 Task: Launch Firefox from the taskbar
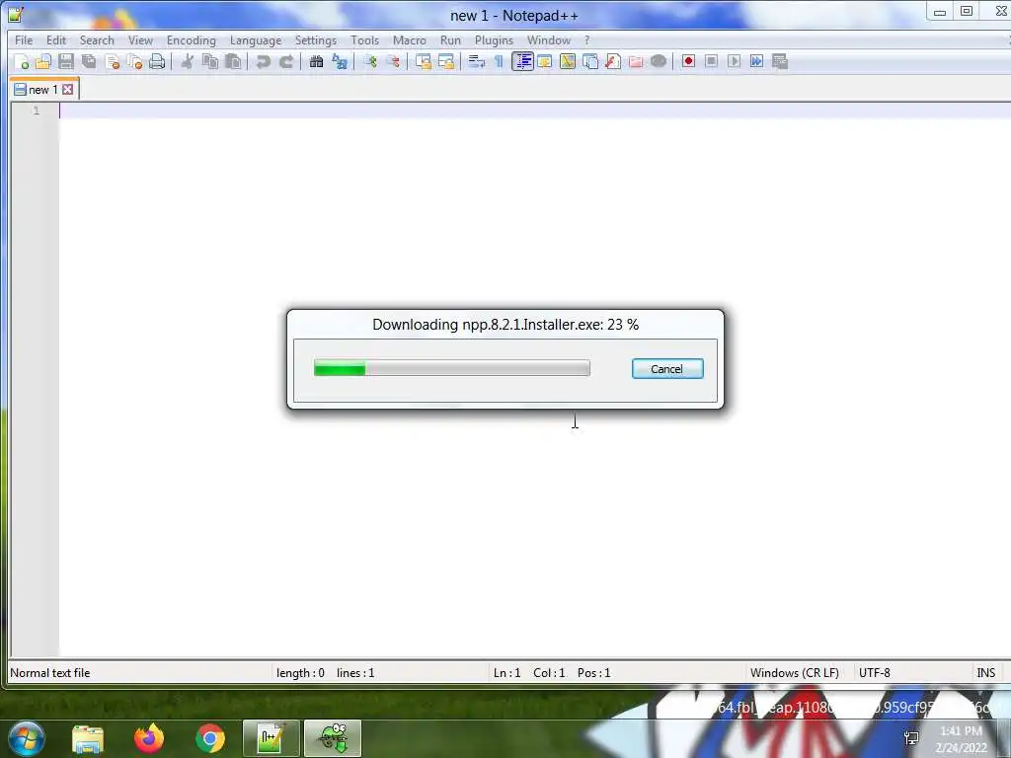tap(149, 738)
